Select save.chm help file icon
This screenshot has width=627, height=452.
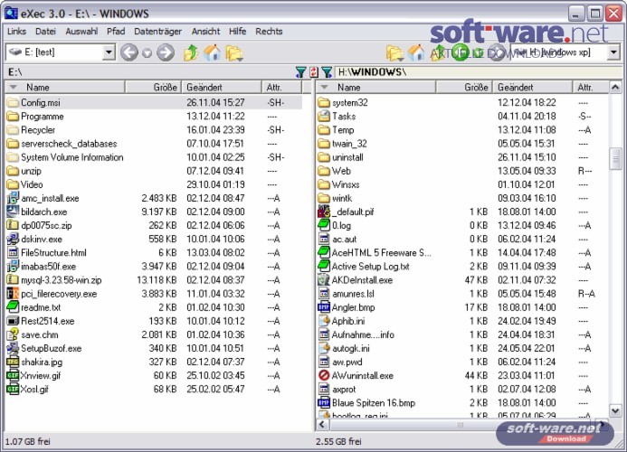point(13,334)
